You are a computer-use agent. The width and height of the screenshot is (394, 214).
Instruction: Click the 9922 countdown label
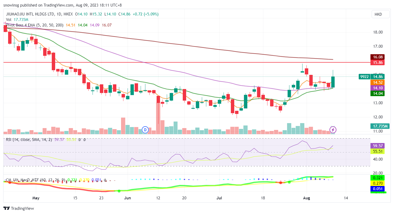click(364, 77)
